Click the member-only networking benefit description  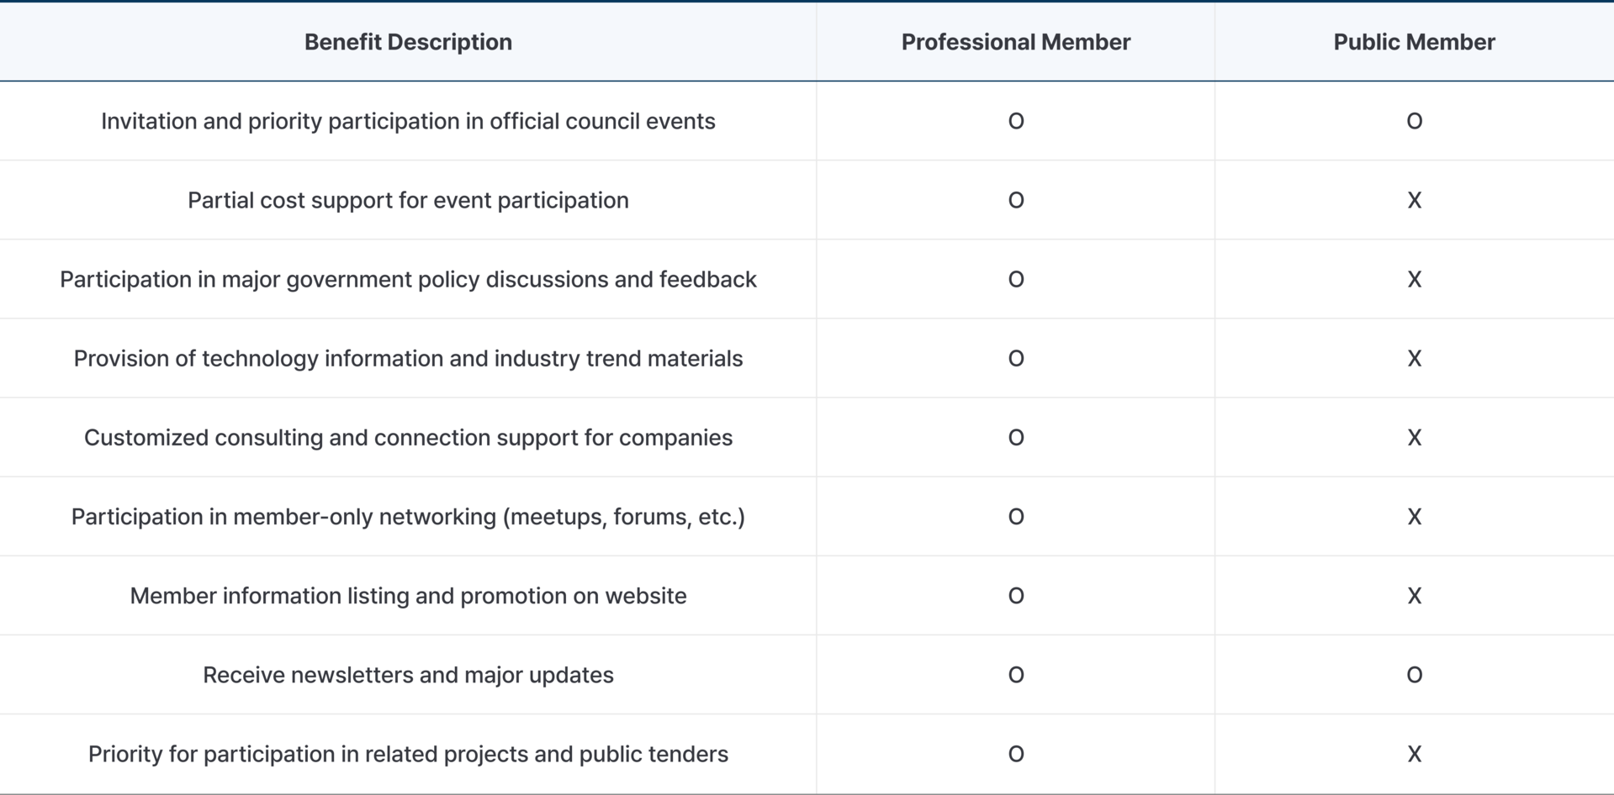(408, 516)
